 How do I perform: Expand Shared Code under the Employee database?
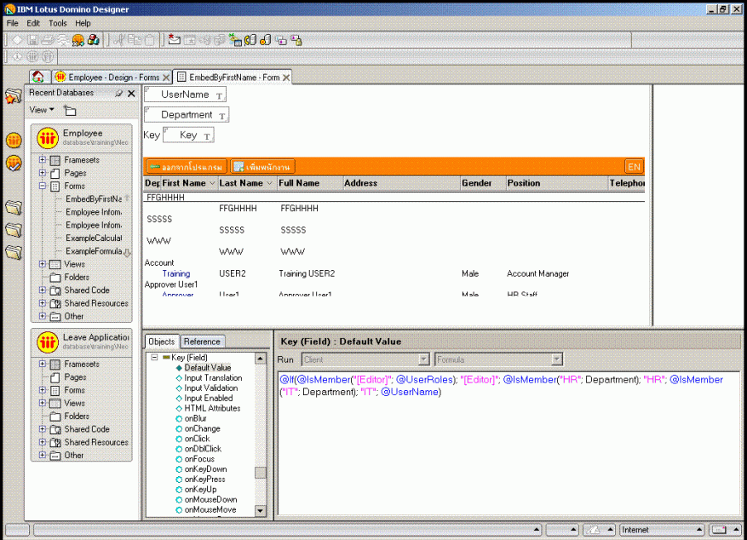pyautogui.click(x=43, y=290)
